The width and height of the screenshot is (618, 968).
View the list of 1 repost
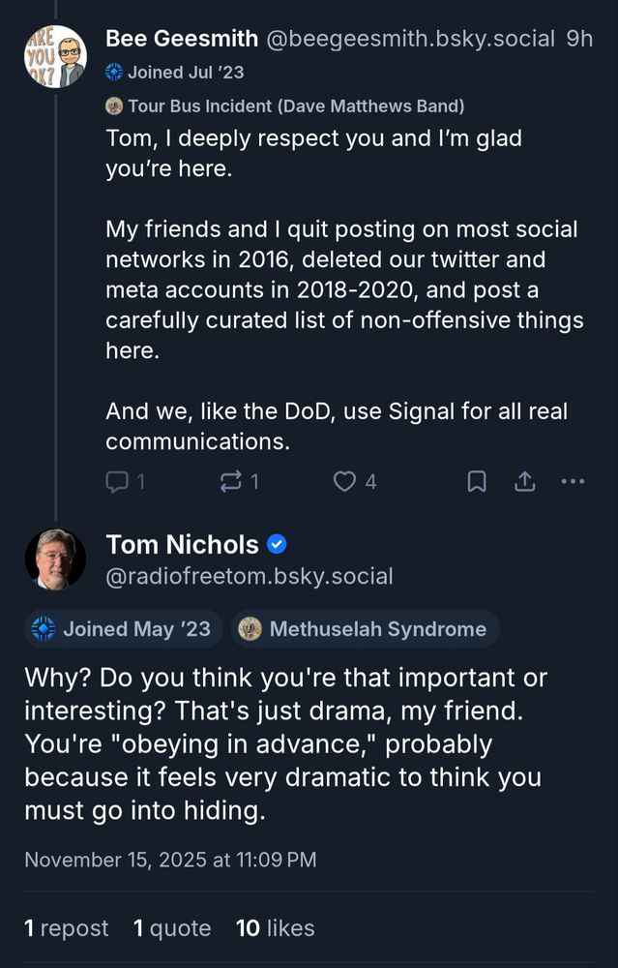[x=67, y=928]
